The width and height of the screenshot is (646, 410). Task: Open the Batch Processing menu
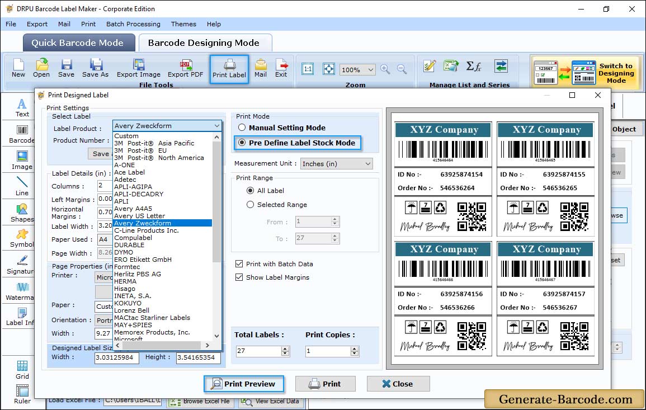[x=134, y=24]
